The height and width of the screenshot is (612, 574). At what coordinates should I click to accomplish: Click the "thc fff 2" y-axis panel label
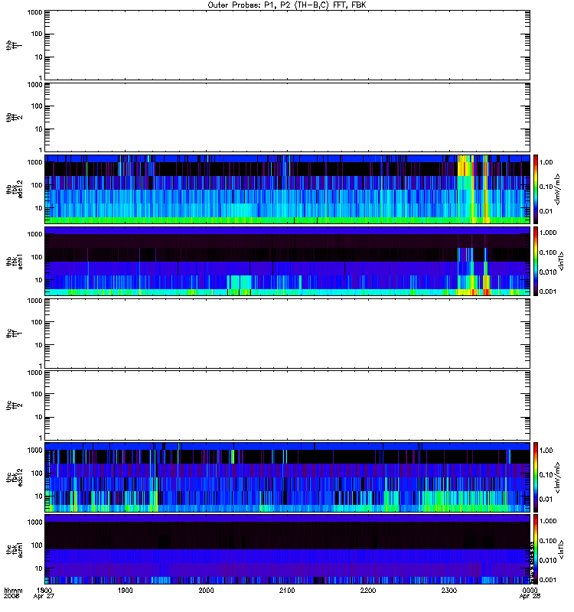coord(14,405)
